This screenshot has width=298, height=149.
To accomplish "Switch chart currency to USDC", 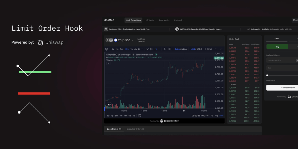I will [199, 49].
